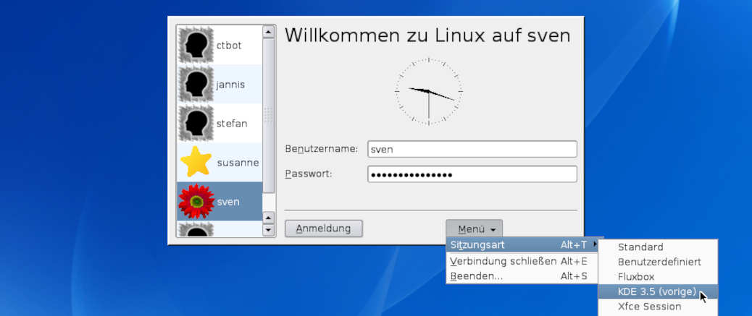Click the partially visible avatar below sven
752x316 pixels.
click(196, 229)
